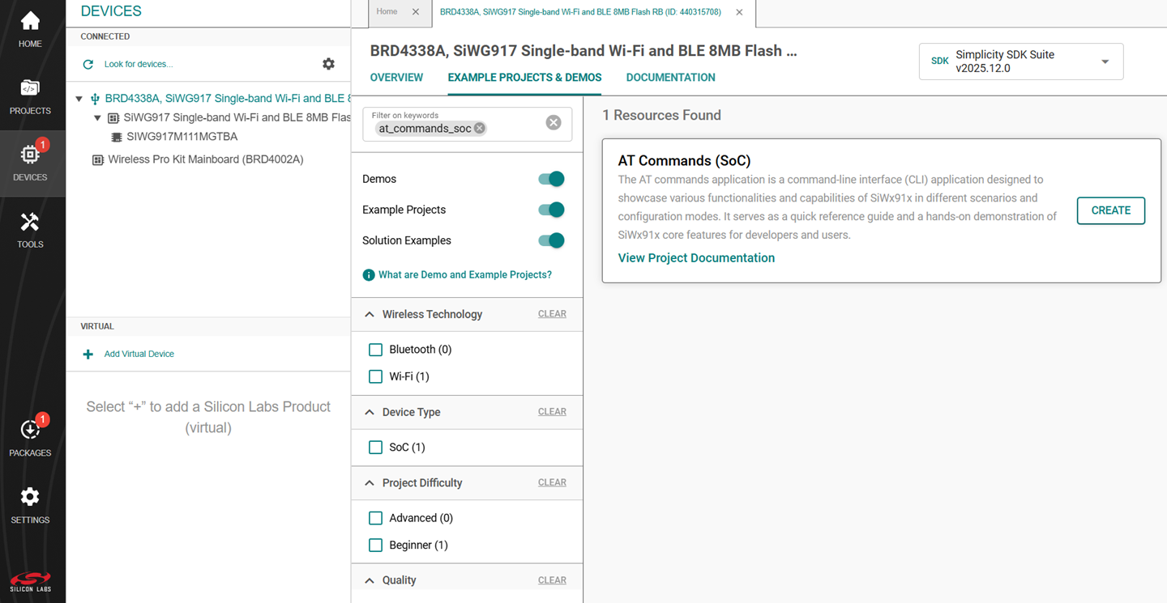Collapse the Wireless Technology section
Screen dimensions: 1167x603
click(x=370, y=314)
